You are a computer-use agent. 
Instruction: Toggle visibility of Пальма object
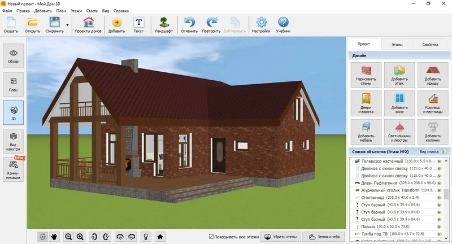[x=440, y=226]
